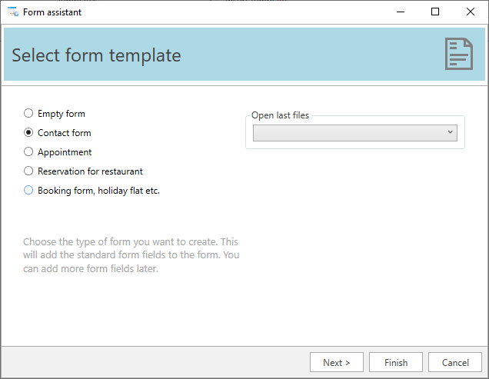Maximize the Form assistant window
The image size is (489, 379).
[x=435, y=12]
